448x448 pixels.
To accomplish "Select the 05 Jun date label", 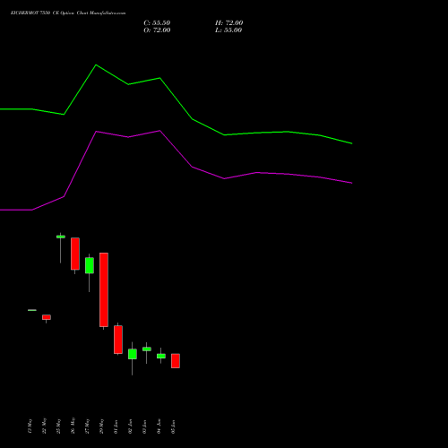I will [173, 426].
